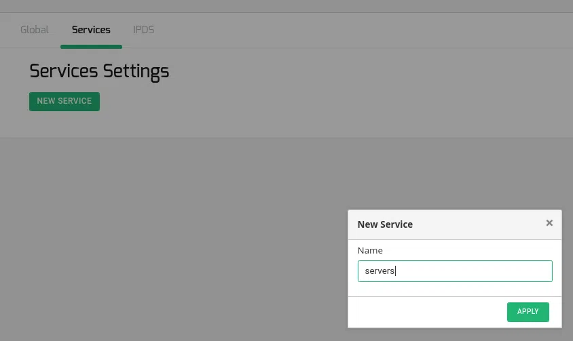
Task: Select the Services tab
Action: [91, 30]
